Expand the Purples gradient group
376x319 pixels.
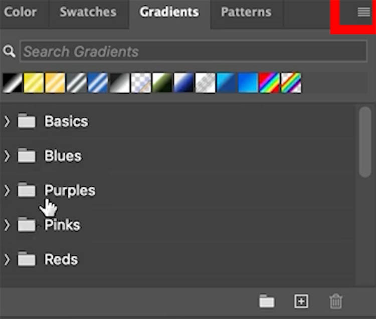click(x=7, y=190)
